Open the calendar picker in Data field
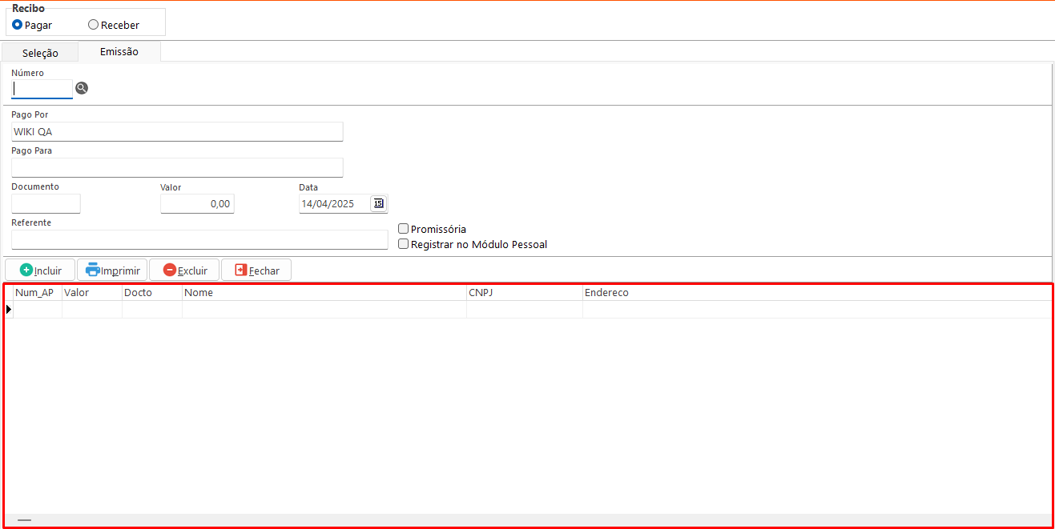 click(x=378, y=203)
